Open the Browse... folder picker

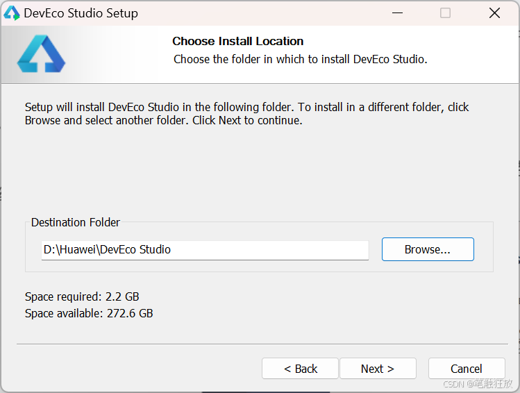point(428,249)
